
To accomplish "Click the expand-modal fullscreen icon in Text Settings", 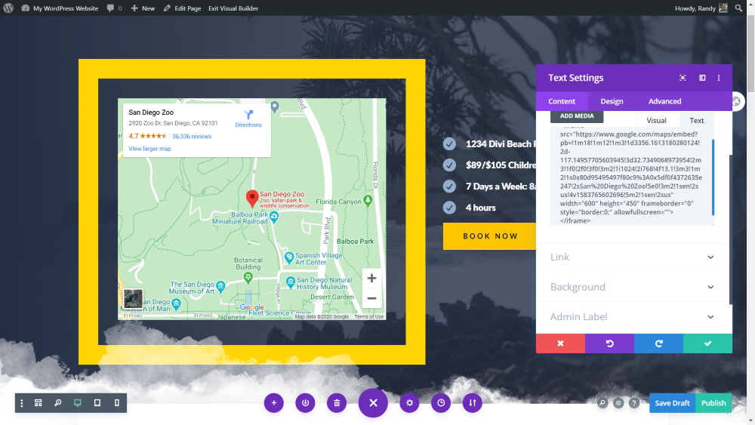I will pos(683,78).
